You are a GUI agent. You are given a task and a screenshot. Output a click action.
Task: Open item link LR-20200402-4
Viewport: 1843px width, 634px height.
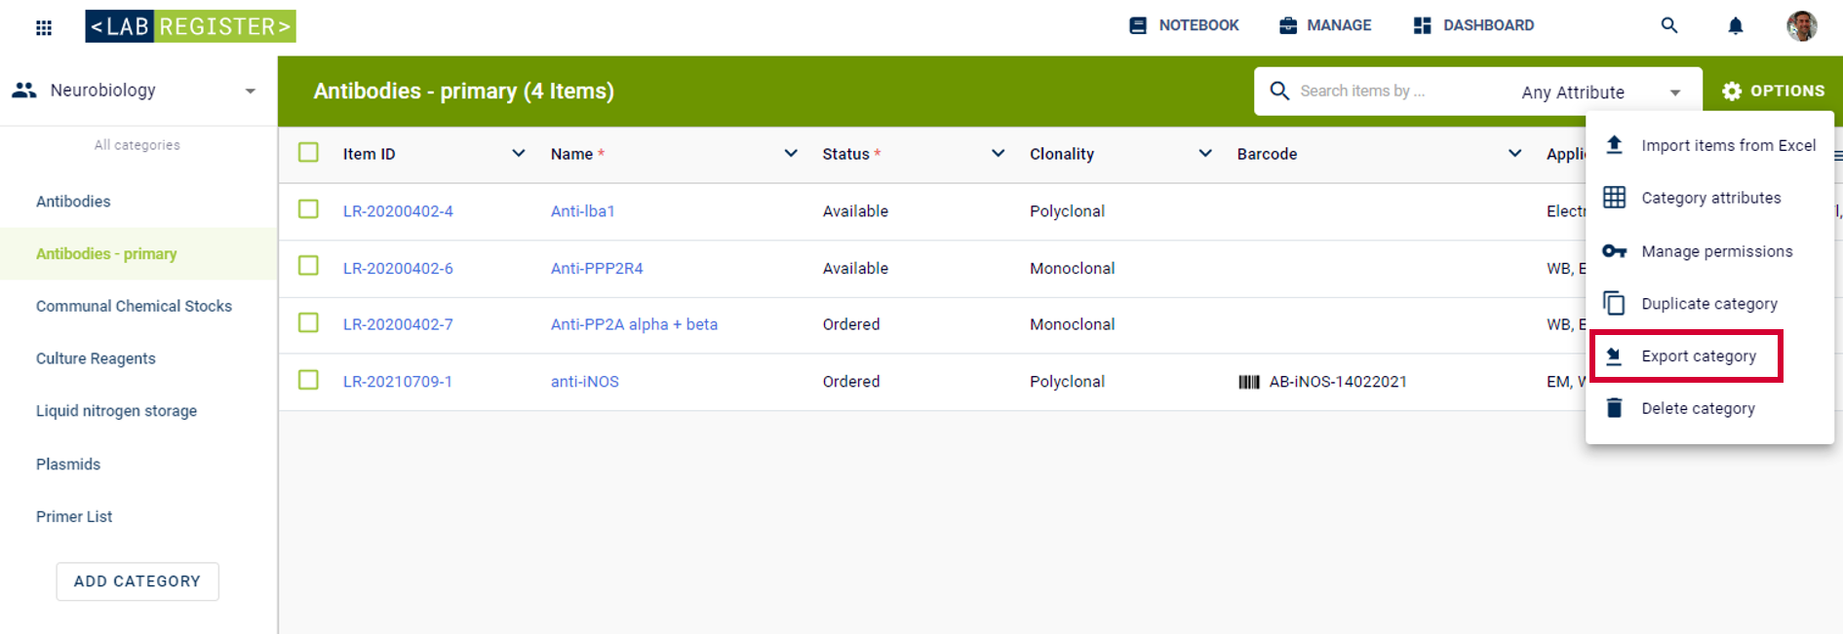pos(398,211)
